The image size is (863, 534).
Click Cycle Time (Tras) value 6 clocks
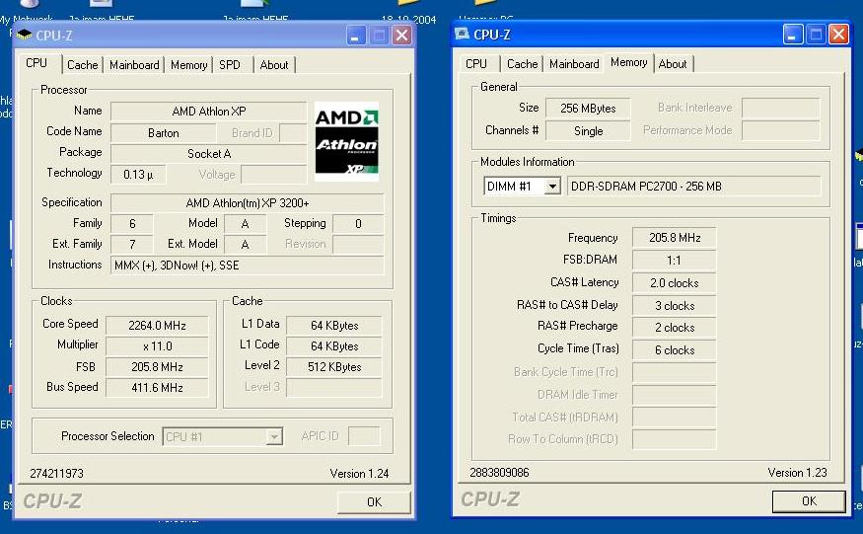click(675, 350)
